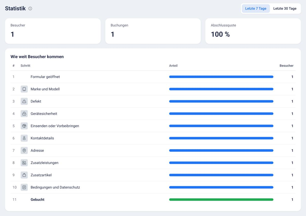Click the blue progress bar for Formular geöffnet
The height and width of the screenshot is (216, 306).
pyautogui.click(x=221, y=77)
